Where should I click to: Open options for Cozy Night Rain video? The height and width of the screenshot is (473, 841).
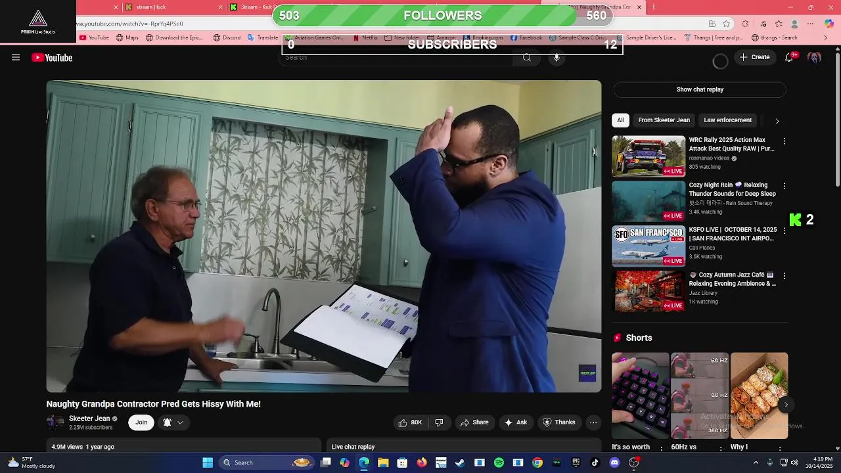[784, 187]
